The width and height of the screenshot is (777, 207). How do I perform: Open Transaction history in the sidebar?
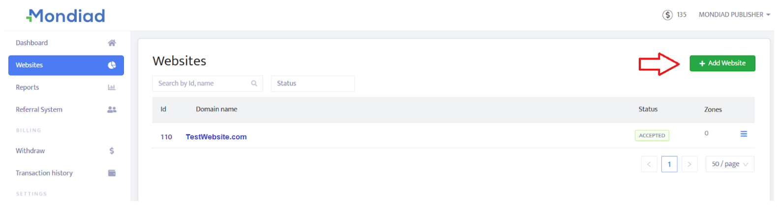point(44,173)
